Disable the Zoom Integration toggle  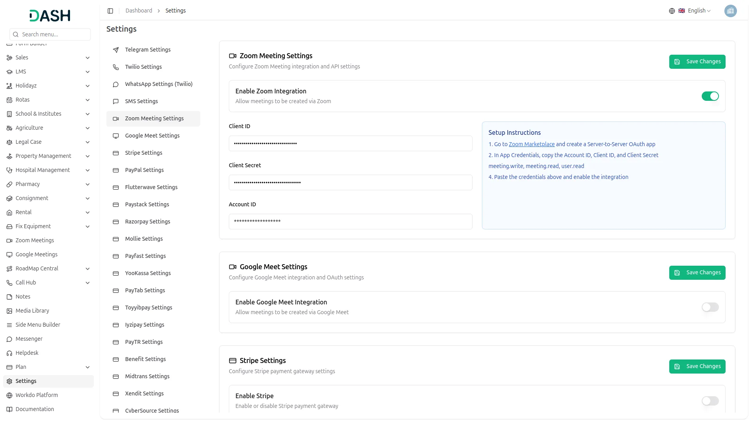(710, 96)
